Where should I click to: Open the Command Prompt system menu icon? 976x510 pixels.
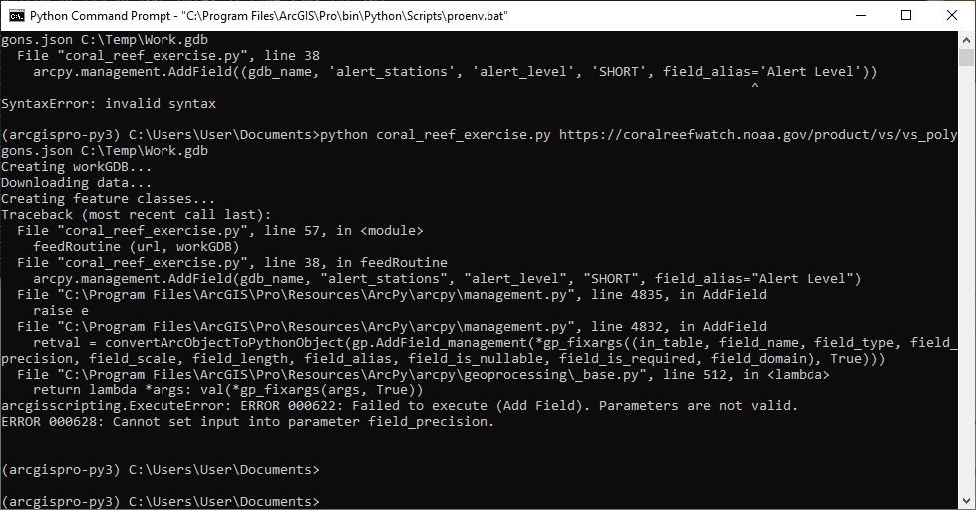point(15,15)
